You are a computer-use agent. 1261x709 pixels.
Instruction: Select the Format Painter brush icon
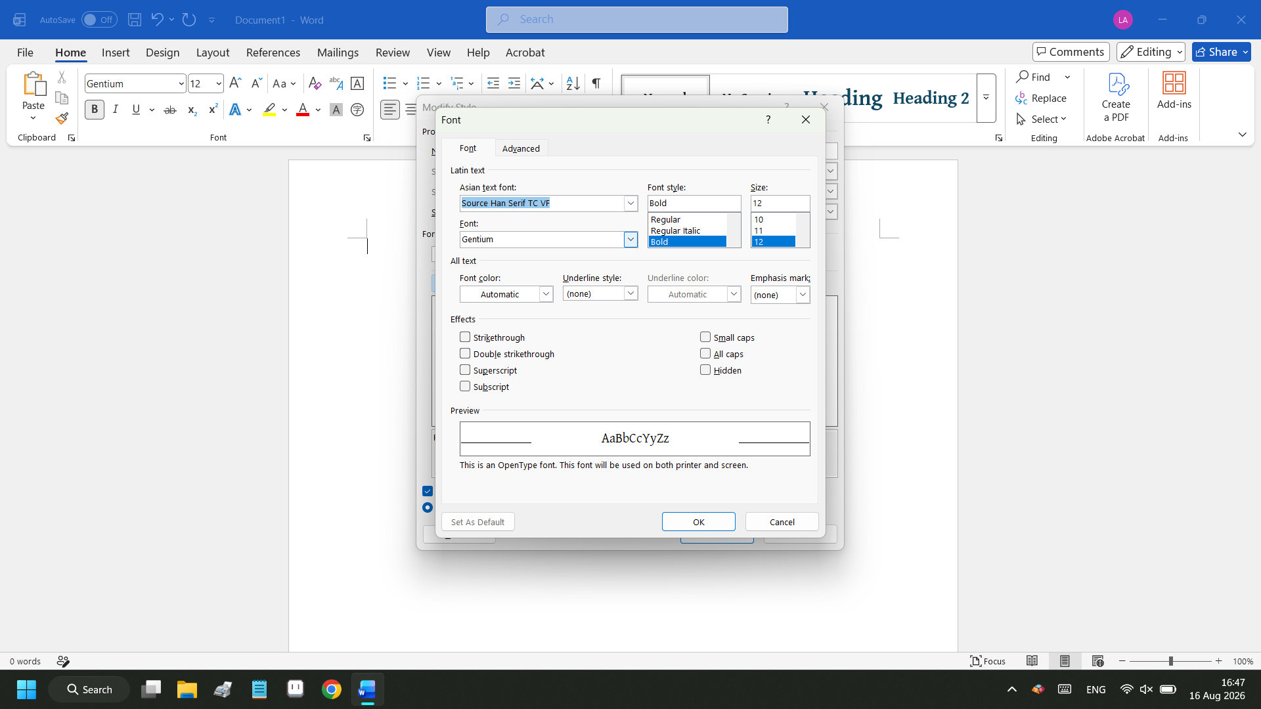pyautogui.click(x=62, y=119)
